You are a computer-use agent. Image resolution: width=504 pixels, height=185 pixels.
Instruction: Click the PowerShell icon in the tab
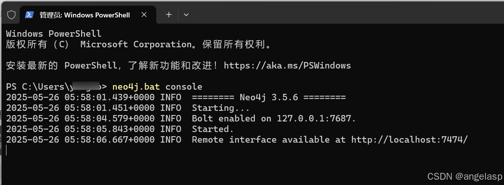29,15
